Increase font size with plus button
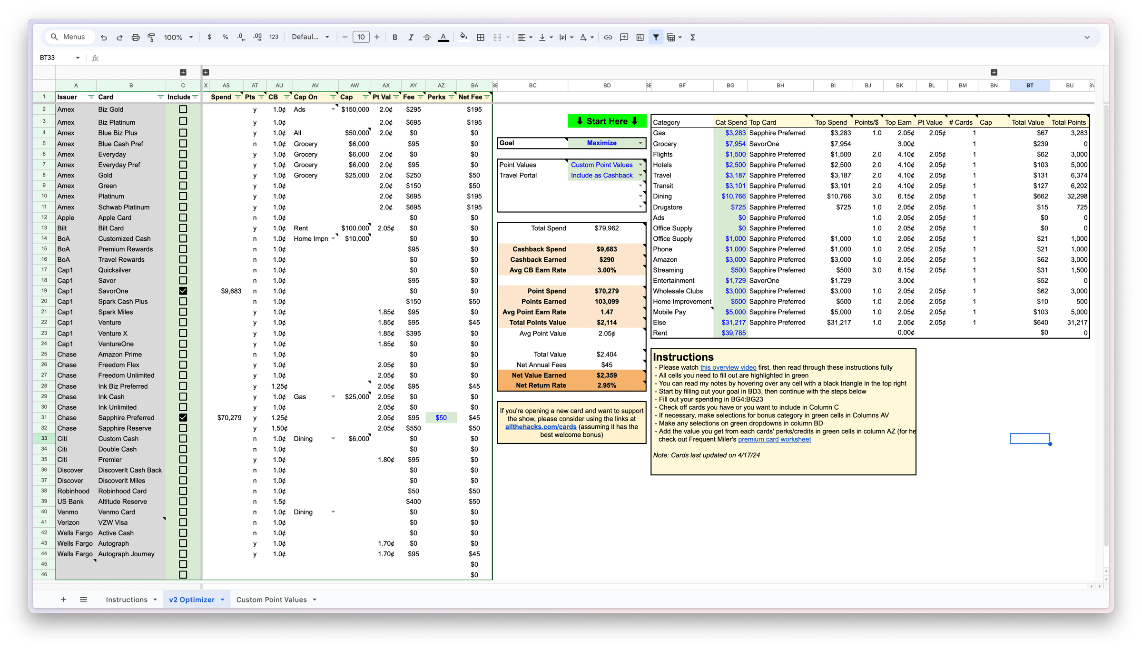 click(x=377, y=37)
